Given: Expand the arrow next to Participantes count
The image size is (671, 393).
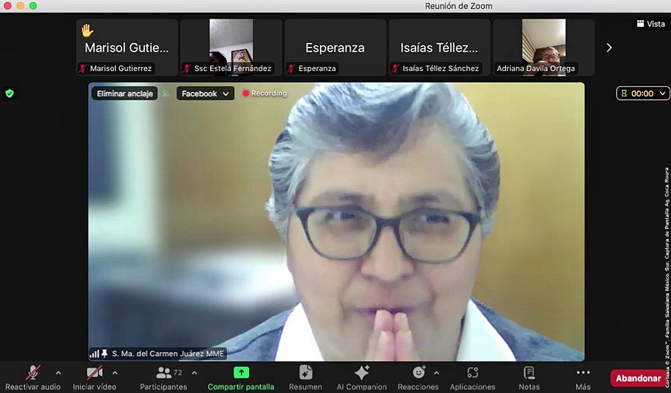Looking at the screenshot, I should point(195,373).
